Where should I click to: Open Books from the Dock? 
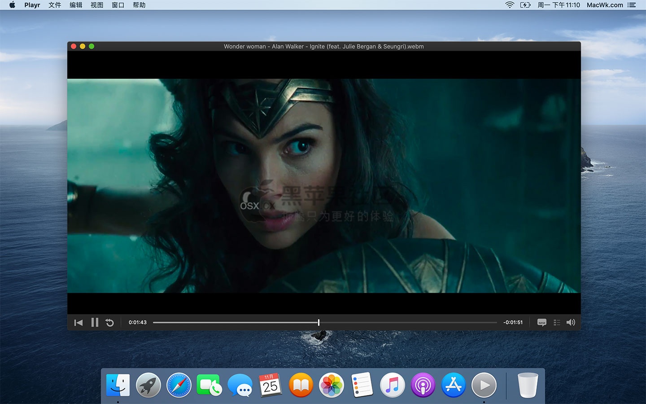click(x=301, y=385)
